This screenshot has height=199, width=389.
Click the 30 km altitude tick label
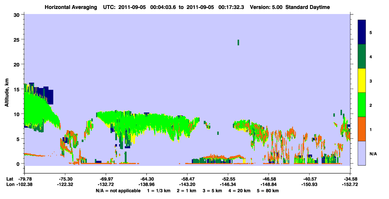[18, 15]
